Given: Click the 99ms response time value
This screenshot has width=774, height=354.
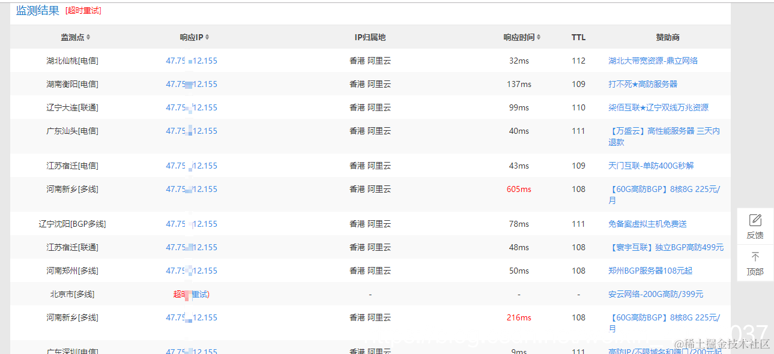Looking at the screenshot, I should (x=519, y=107).
